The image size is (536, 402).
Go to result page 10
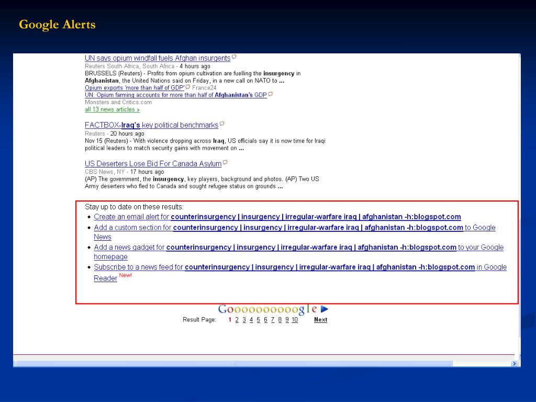coord(295,320)
